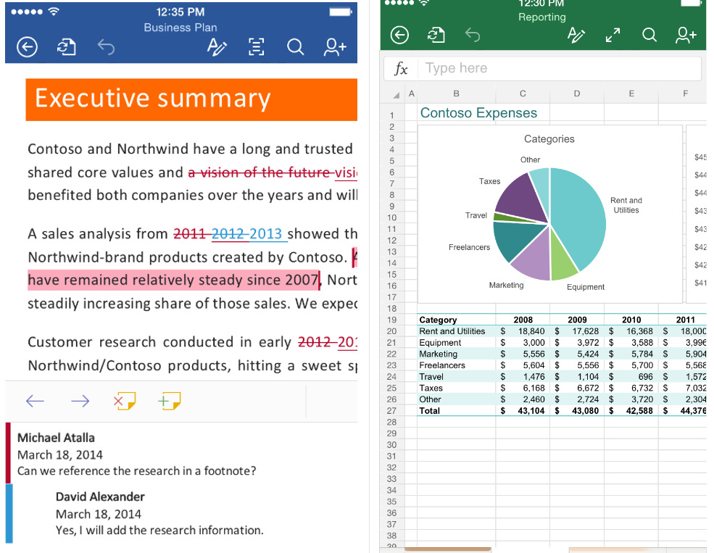Screen dimensions: 714x553
Task: Click the formula bar input field
Action: (x=558, y=69)
